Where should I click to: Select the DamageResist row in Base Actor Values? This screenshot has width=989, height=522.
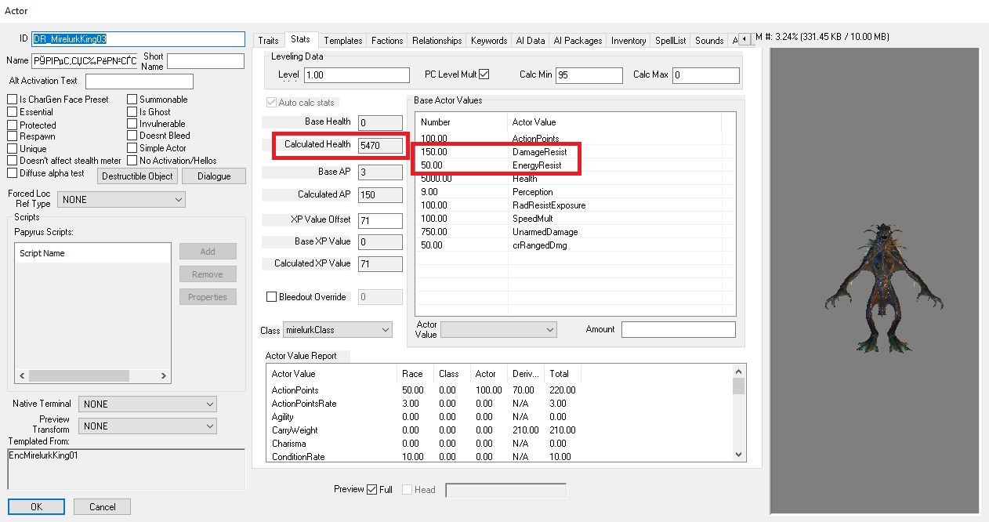[539, 152]
